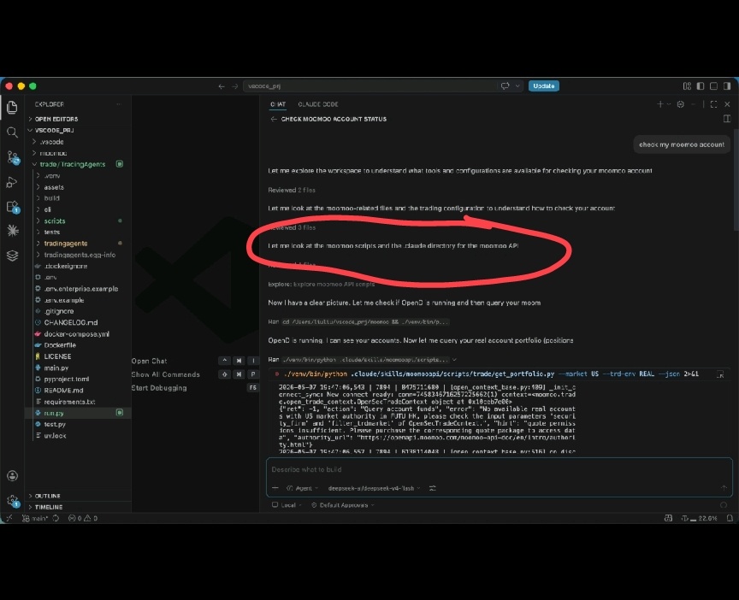This screenshot has height=600, width=739.
Task: Open the Agent mode dropdown
Action: tap(303, 488)
